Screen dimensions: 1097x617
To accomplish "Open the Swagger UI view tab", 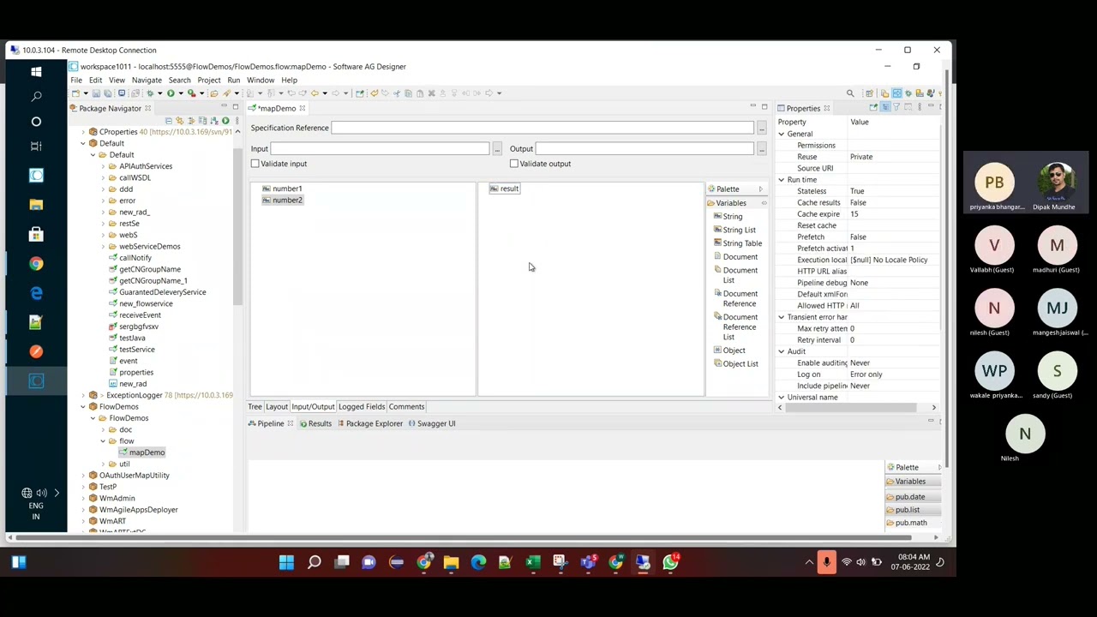I will click(x=431, y=423).
